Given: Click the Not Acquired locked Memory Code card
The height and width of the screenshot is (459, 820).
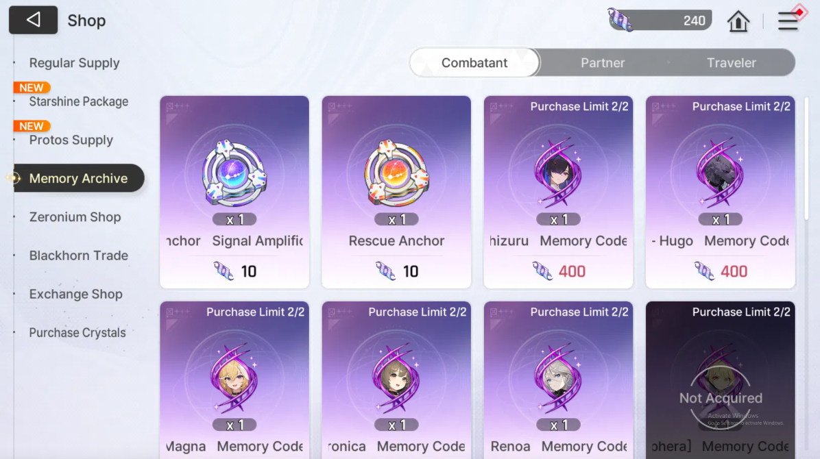Looking at the screenshot, I should pyautogui.click(x=720, y=380).
